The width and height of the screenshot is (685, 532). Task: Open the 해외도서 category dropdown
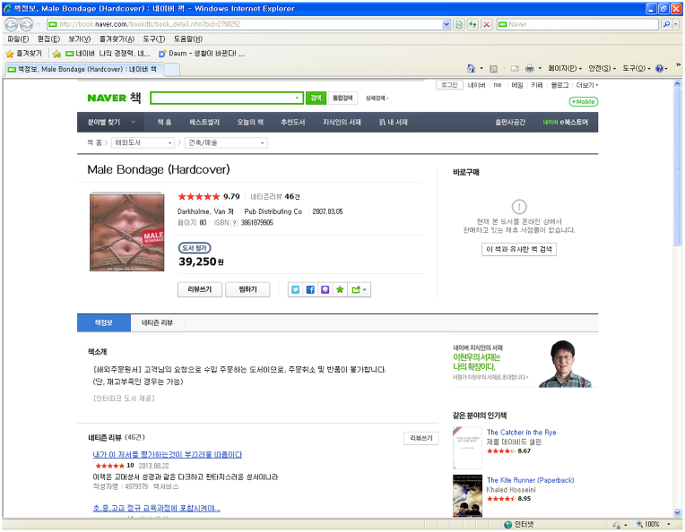click(x=143, y=142)
